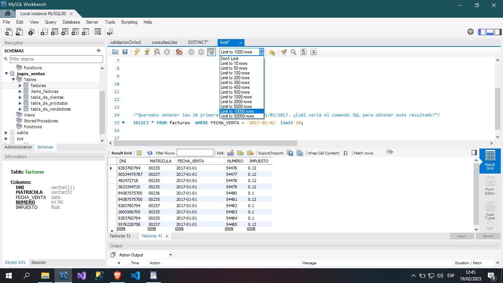
Task: Edit current row pencil icon
Action: coord(231,153)
